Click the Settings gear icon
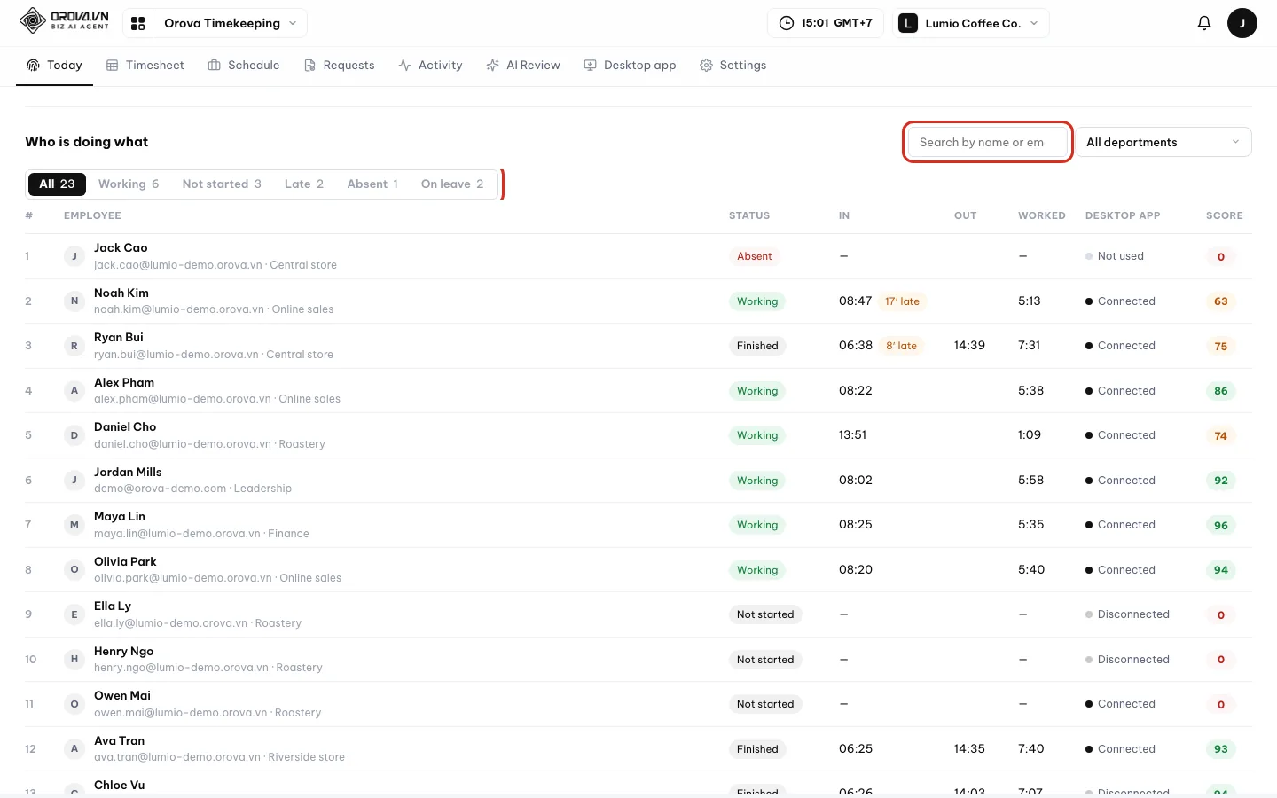 [x=706, y=65]
